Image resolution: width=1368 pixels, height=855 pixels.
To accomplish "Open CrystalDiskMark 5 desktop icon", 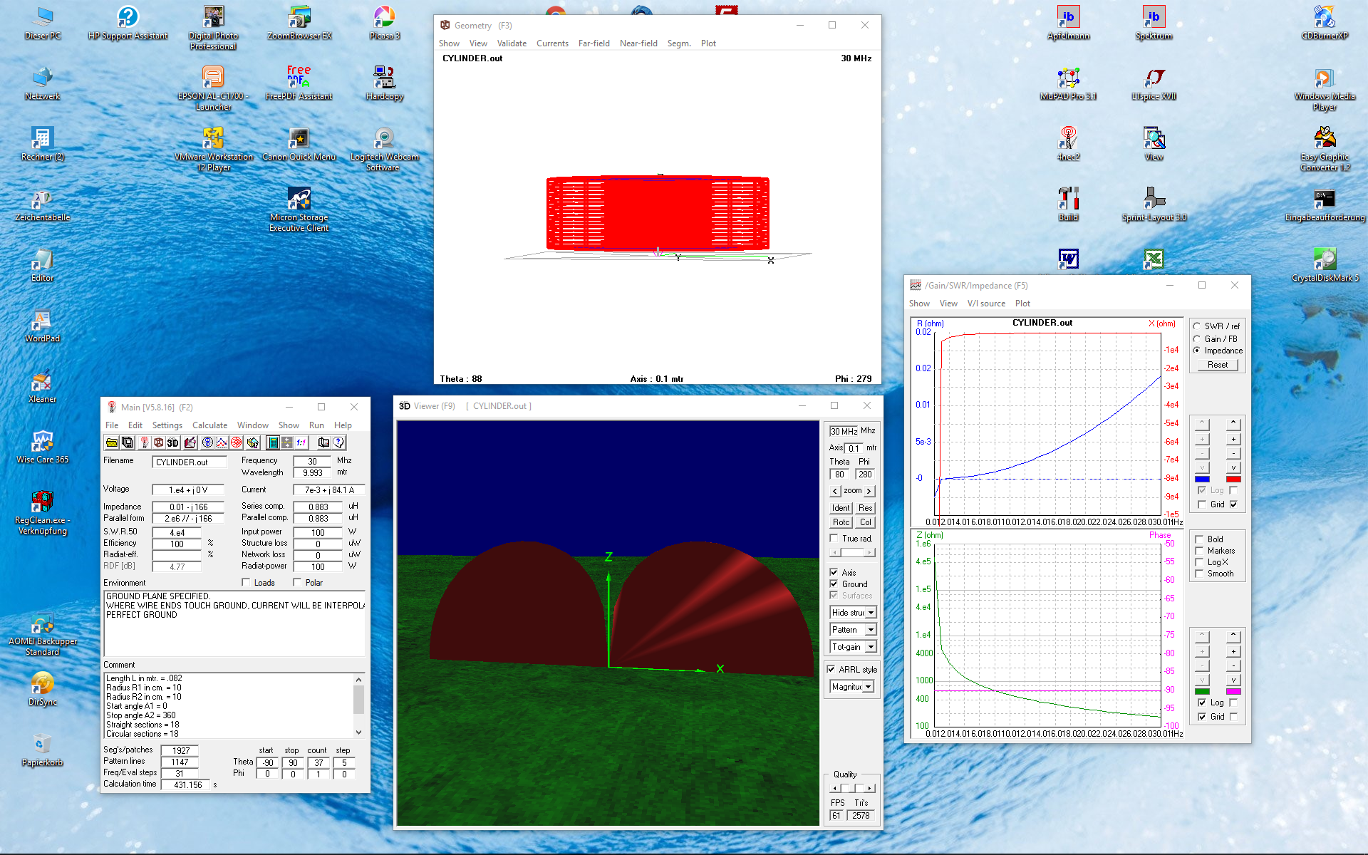I will [x=1325, y=265].
